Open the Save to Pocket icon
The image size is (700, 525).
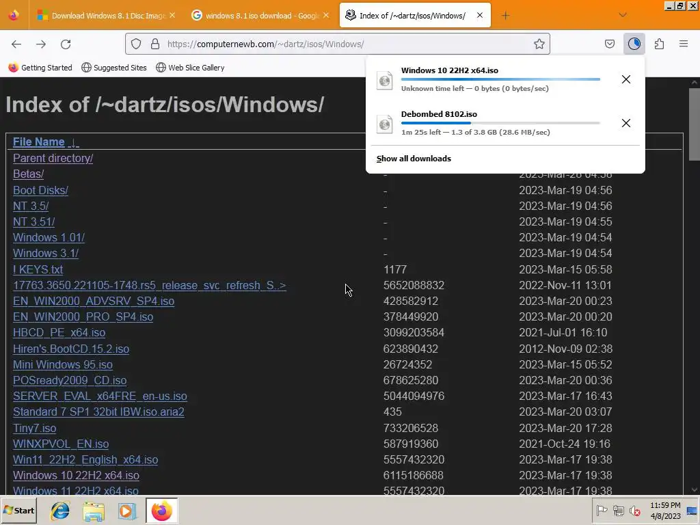(609, 44)
